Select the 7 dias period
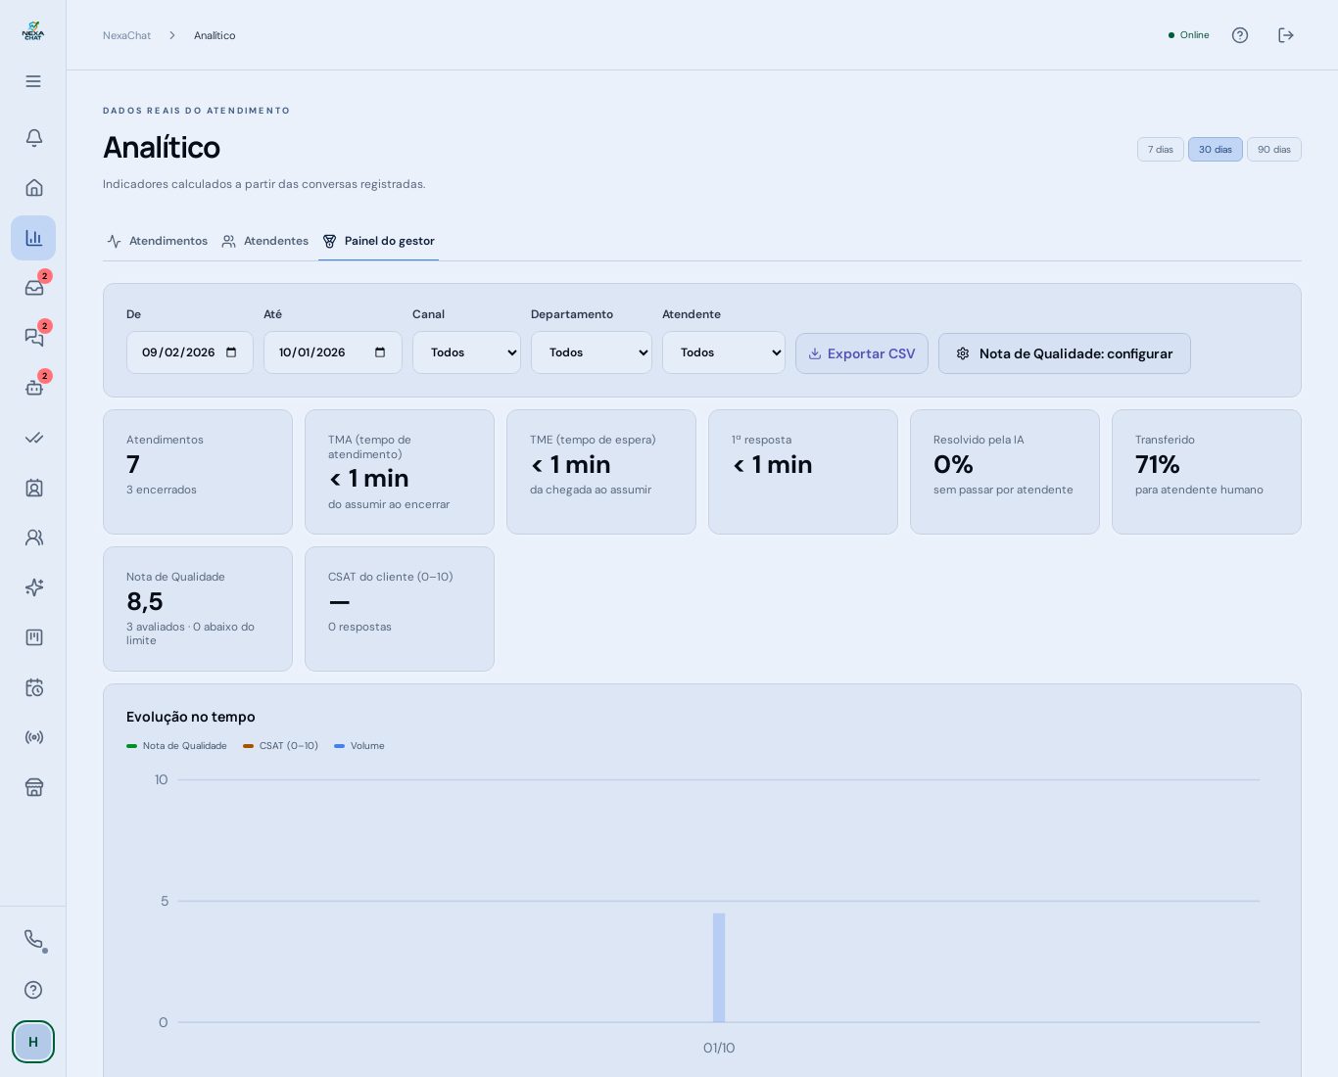This screenshot has height=1077, width=1338. (x=1161, y=150)
